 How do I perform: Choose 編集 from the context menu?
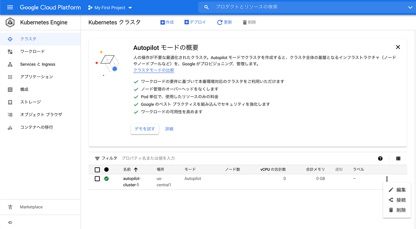397,190
